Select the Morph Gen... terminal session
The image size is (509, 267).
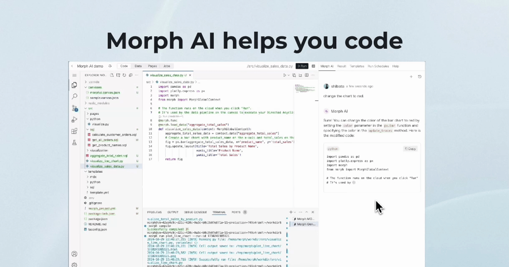point(305,224)
